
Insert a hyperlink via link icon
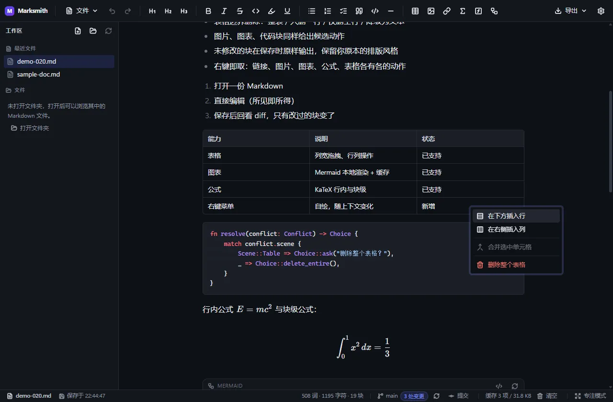[447, 11]
